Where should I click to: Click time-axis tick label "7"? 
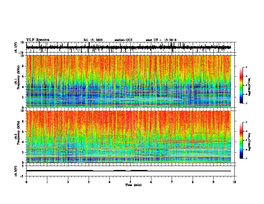tap(172, 182)
